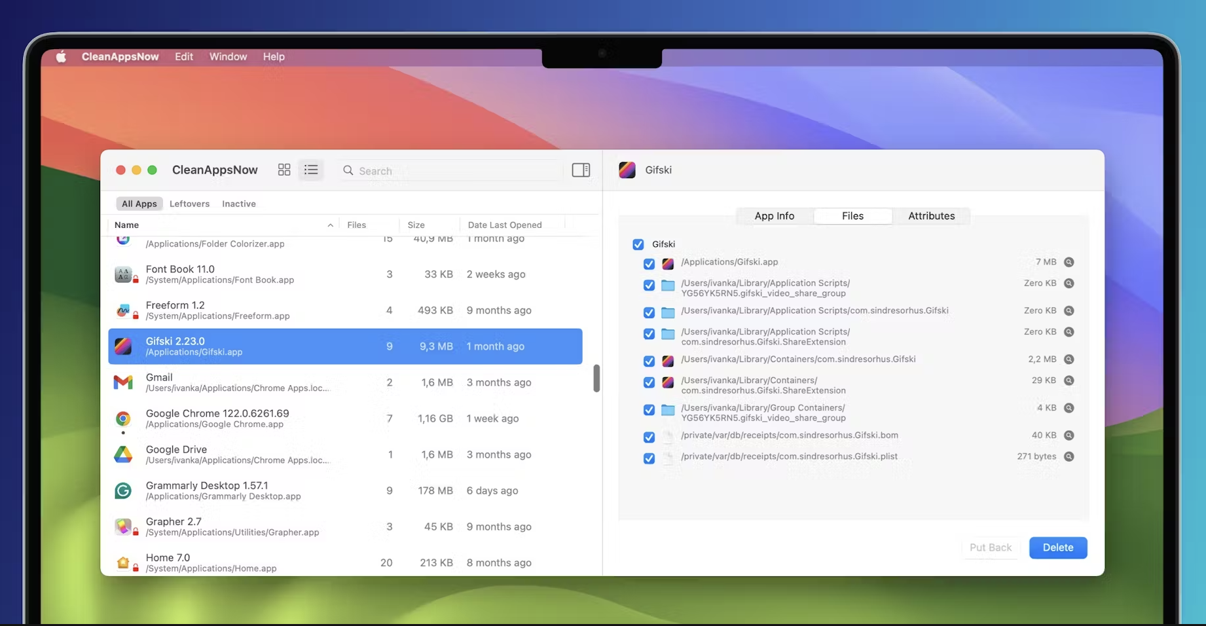Uncheck the top-level Gifski checkbox
Image resolution: width=1206 pixels, height=626 pixels.
pyautogui.click(x=638, y=244)
